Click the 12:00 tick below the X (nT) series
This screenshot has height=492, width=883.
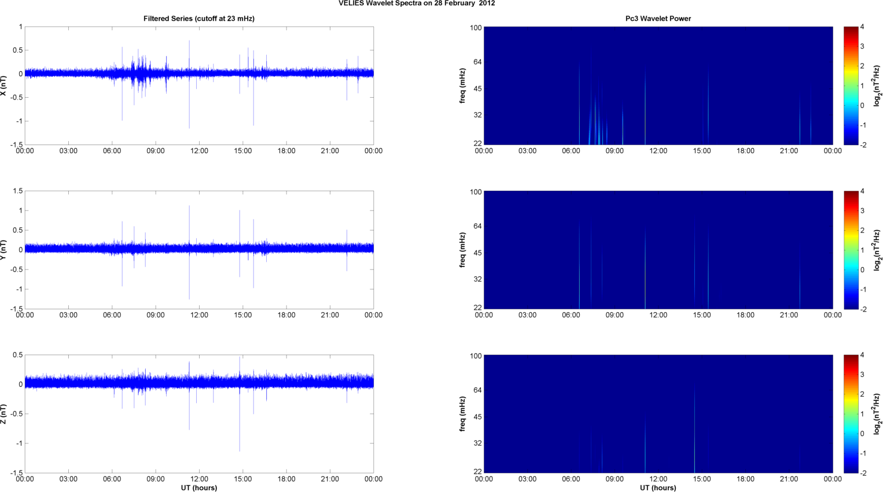pos(199,151)
